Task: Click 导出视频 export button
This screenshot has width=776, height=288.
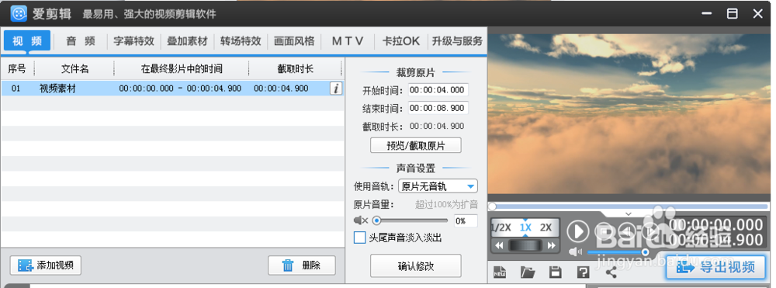Action: (x=715, y=267)
